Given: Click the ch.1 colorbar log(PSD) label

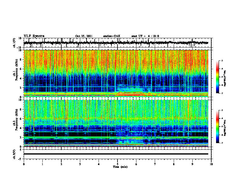Looking at the screenshot, I should point(225,78).
